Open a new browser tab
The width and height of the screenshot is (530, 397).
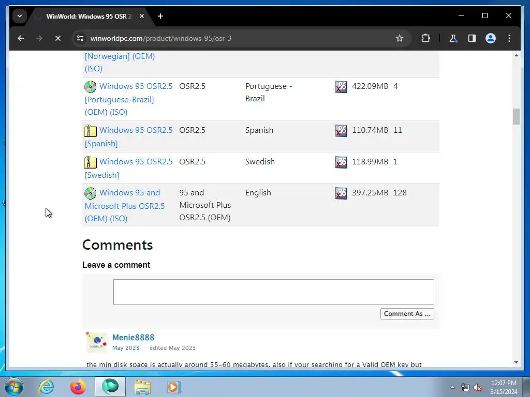160,16
